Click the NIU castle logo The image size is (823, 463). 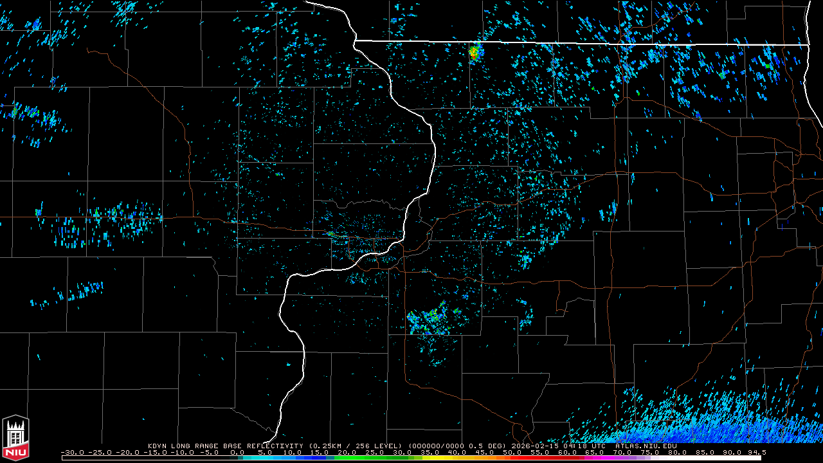[x=15, y=439]
